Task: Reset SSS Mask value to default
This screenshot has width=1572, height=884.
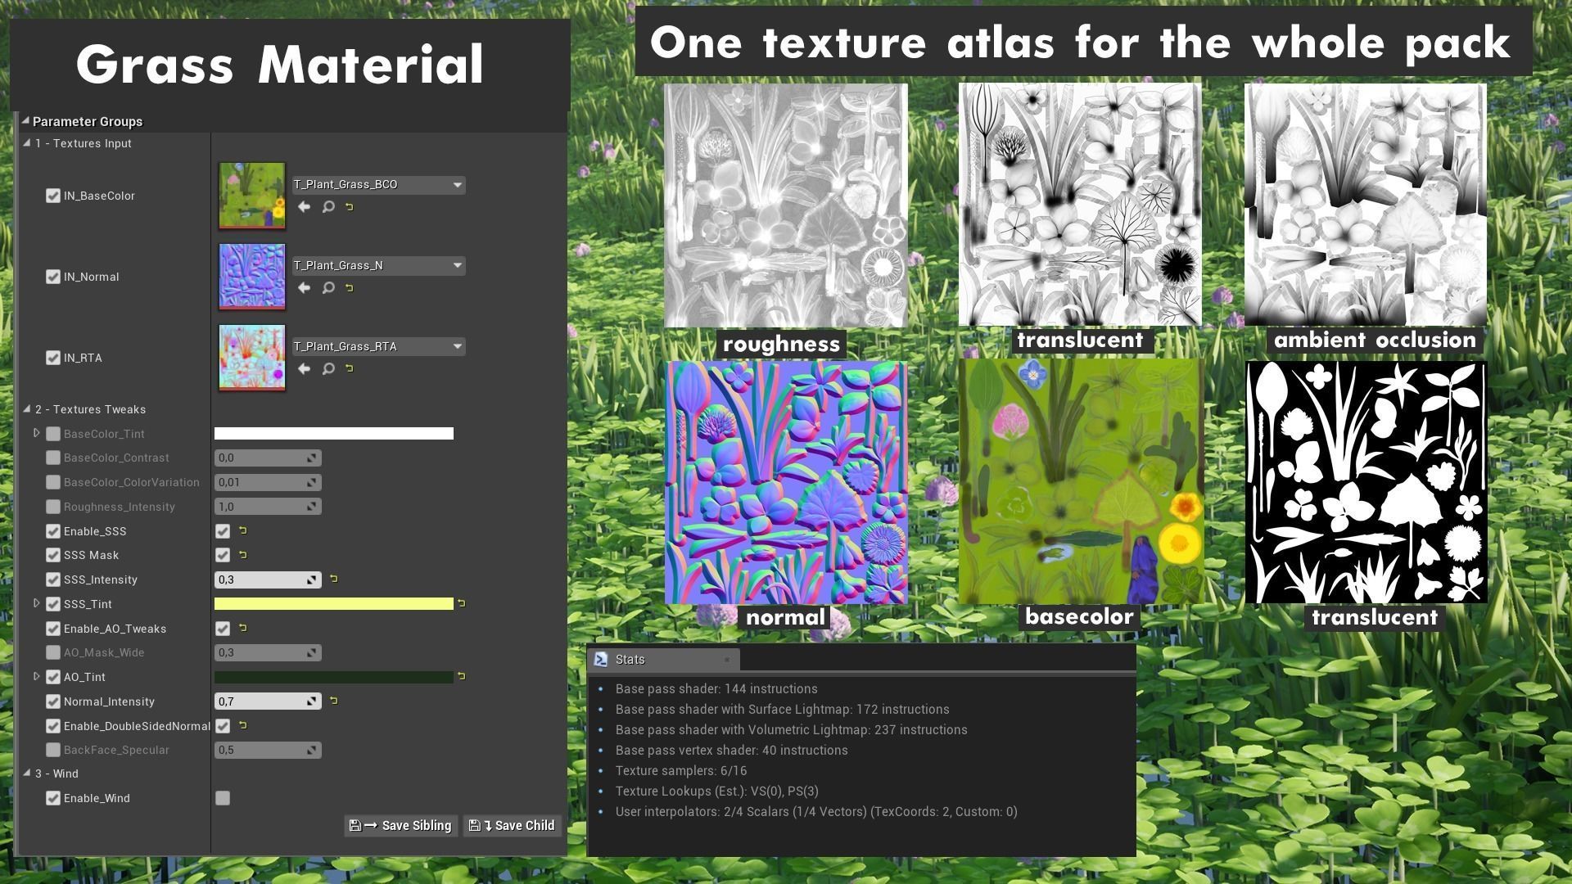Action: click(x=243, y=555)
